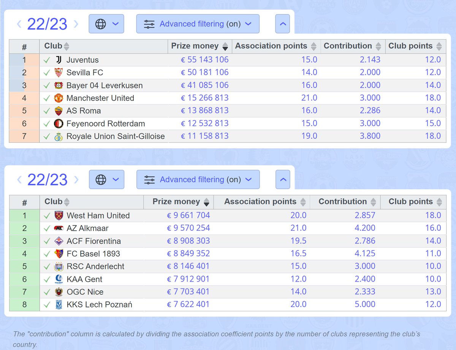The image size is (456, 350).
Task: Open the Juventus club link
Action: (82, 60)
